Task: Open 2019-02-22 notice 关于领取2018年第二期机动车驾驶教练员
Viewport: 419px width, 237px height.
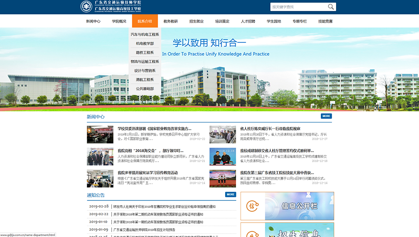Action: pyautogui.click(x=158, y=214)
